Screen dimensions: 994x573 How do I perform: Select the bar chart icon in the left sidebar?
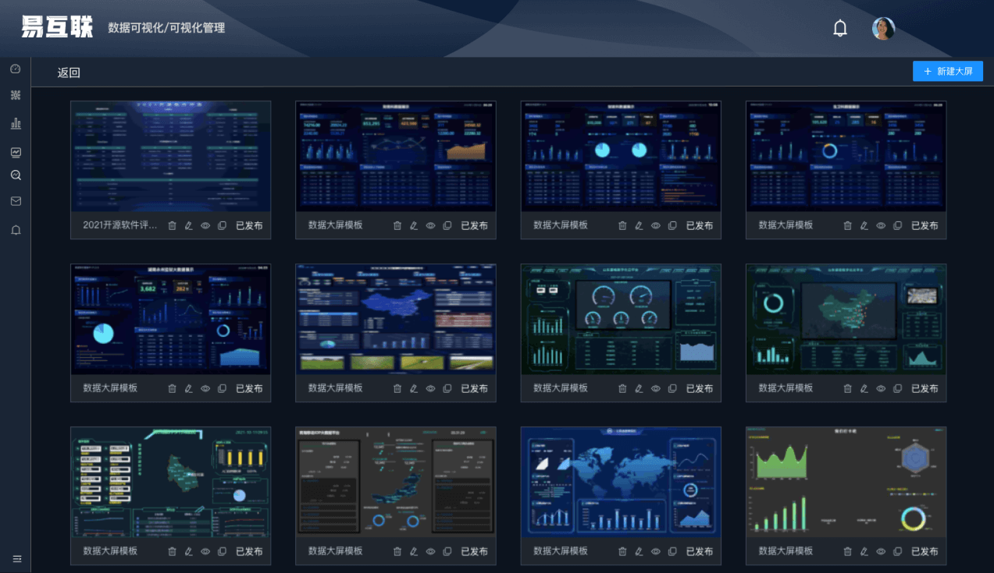click(x=15, y=123)
